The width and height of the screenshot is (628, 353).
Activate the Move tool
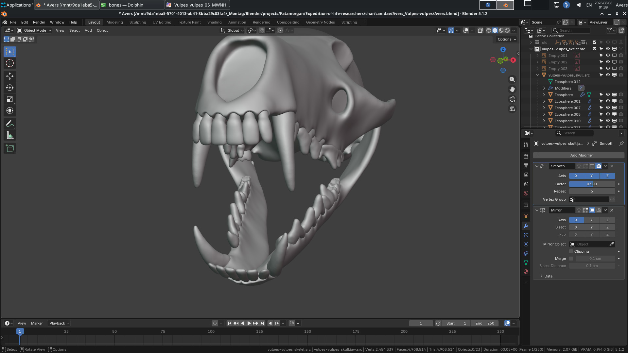[10, 76]
